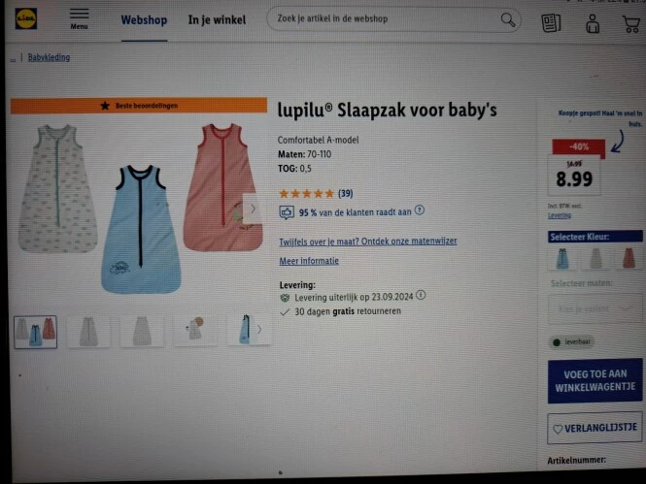Advance the thumbnail strip arrow
The height and width of the screenshot is (484, 646).
click(259, 329)
